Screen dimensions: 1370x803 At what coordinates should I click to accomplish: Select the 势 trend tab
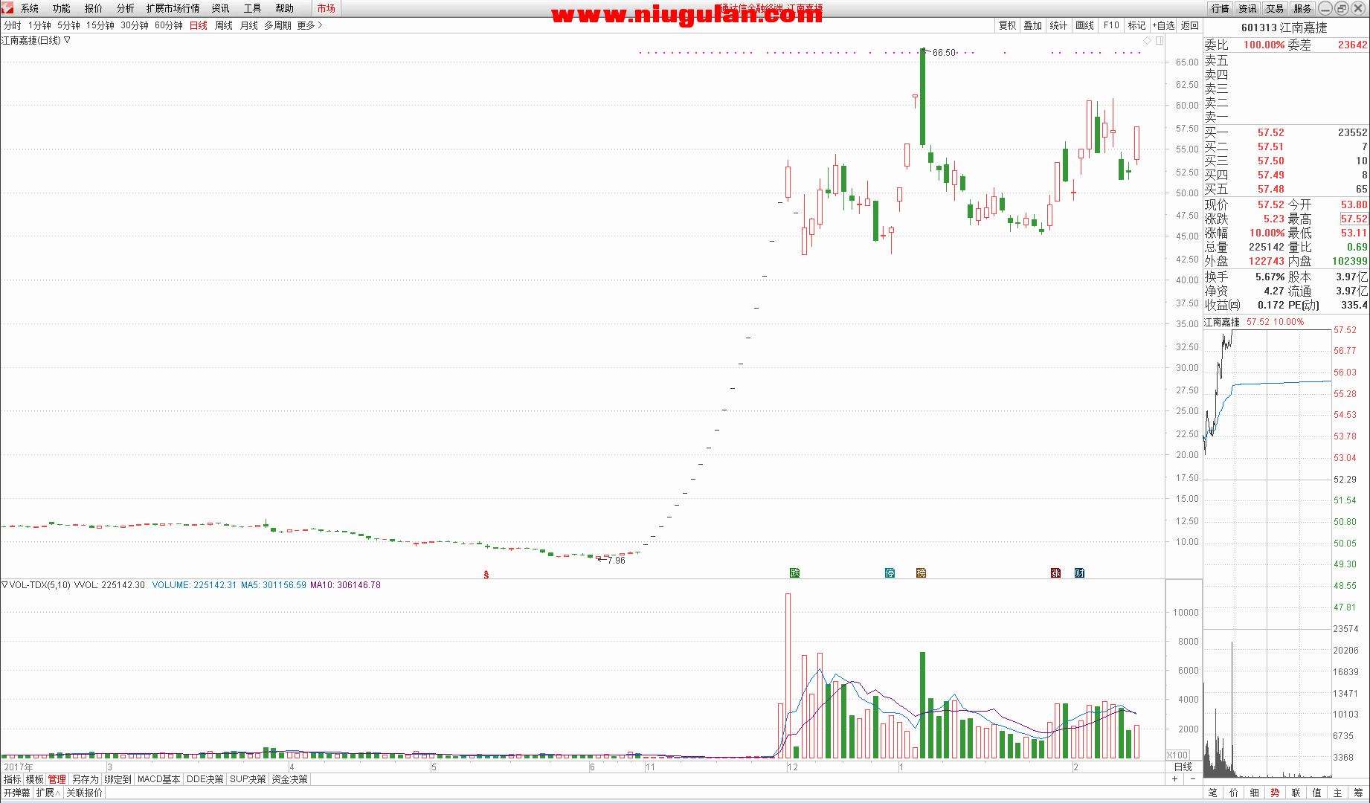pos(1276,793)
